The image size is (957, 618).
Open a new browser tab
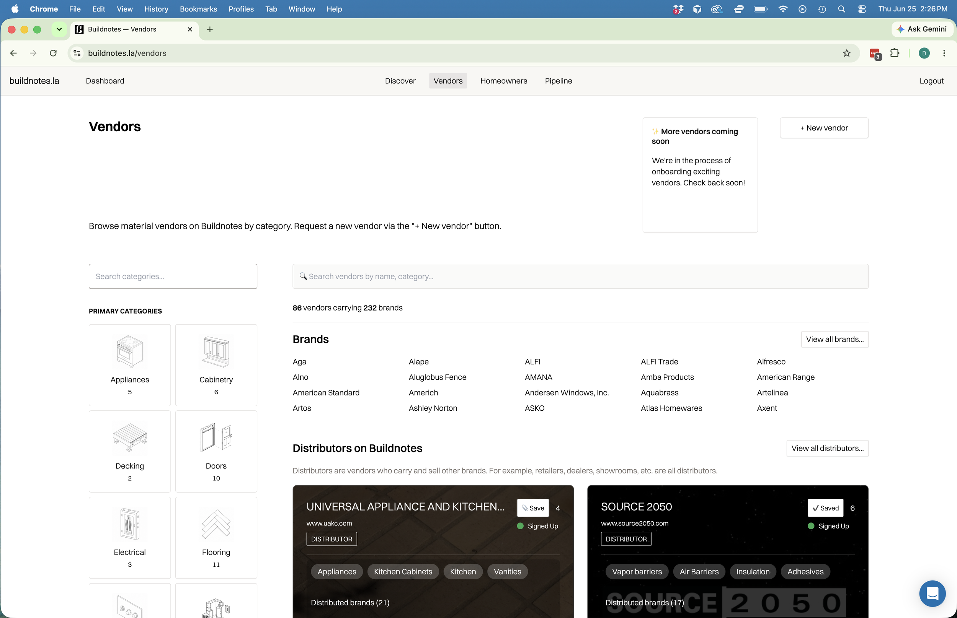tap(210, 29)
